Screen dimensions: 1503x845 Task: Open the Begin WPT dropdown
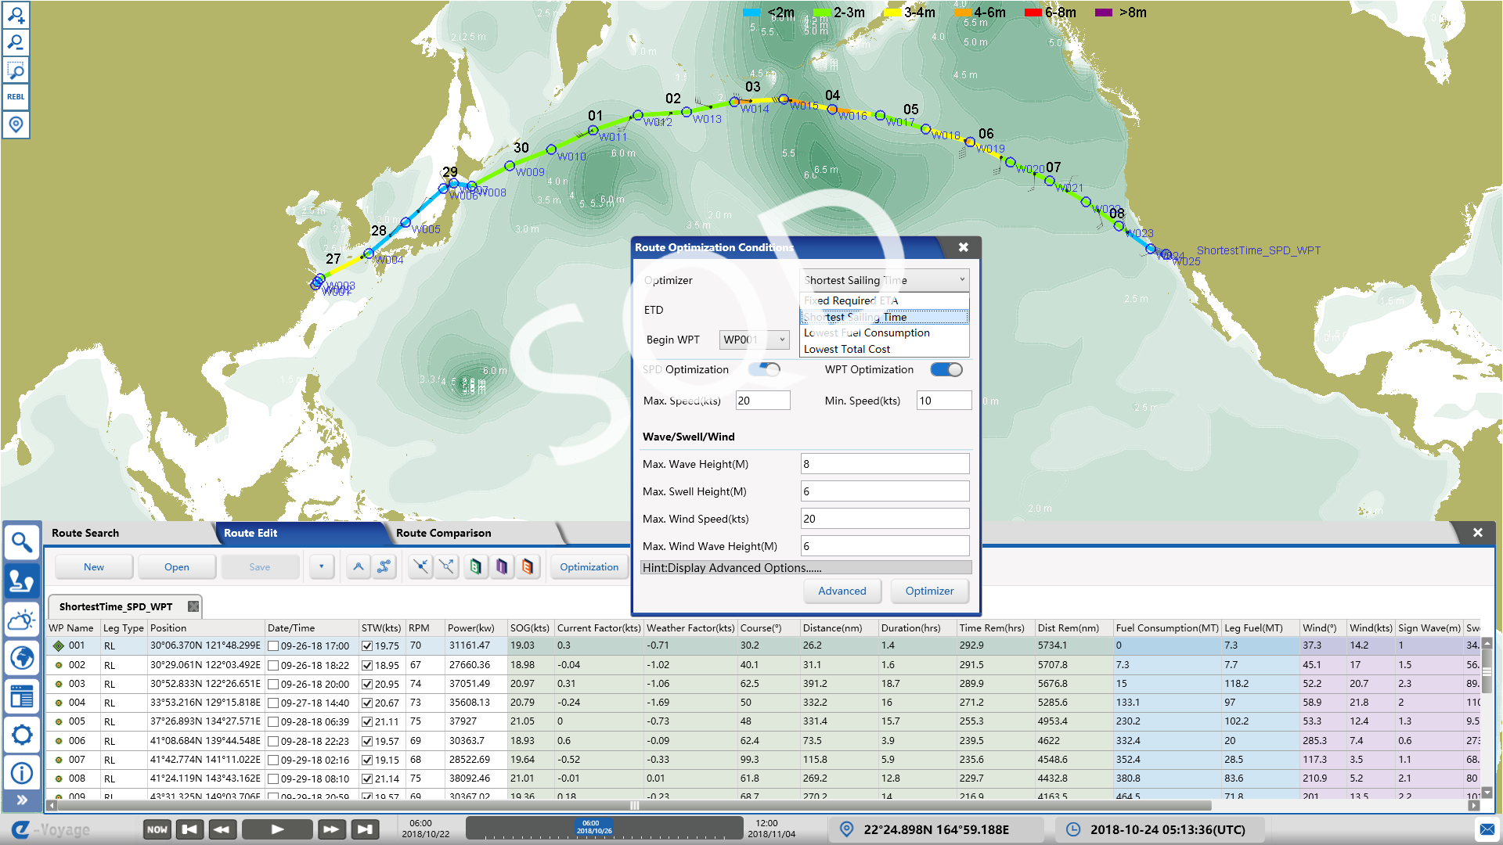point(755,340)
